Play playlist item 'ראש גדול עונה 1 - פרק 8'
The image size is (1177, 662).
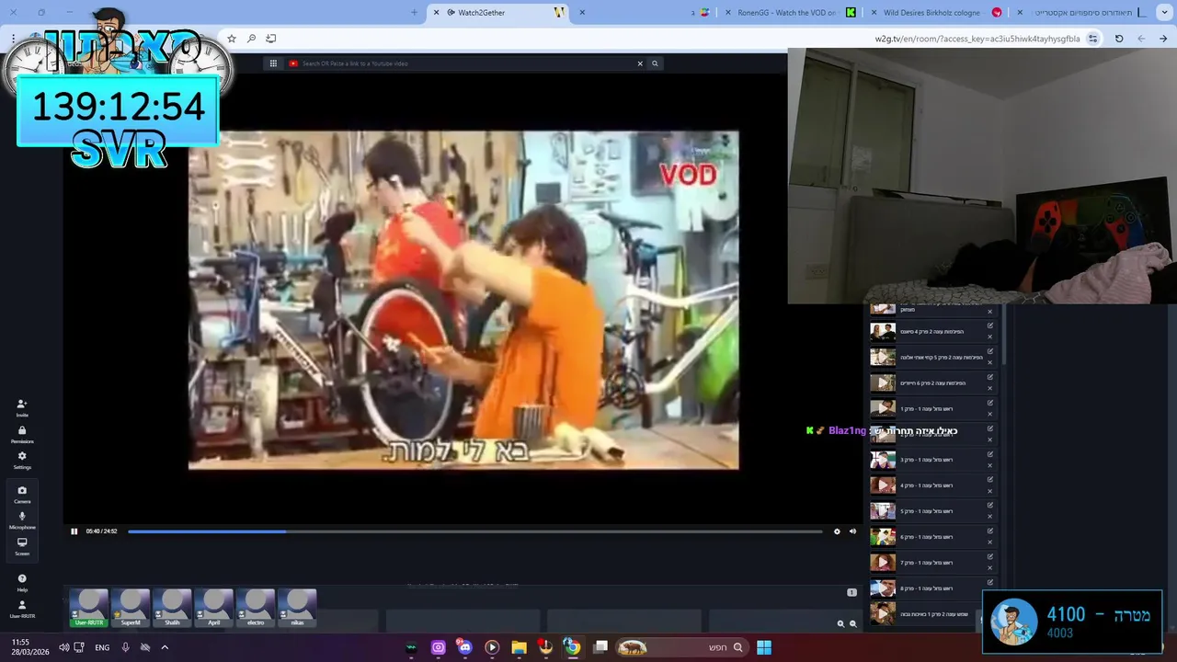point(883,588)
